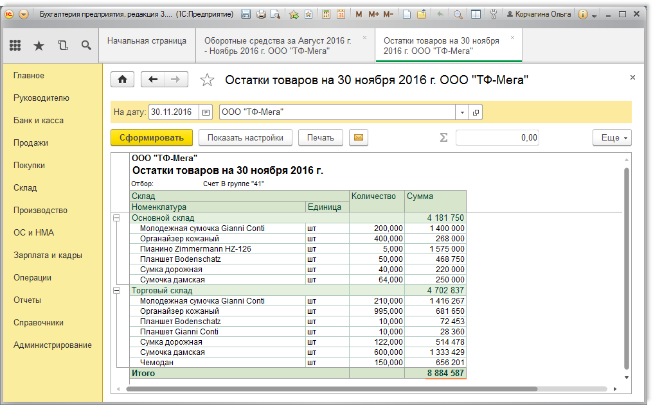Open the History scroll icon
This screenshot has height=405, width=653.
[63, 46]
